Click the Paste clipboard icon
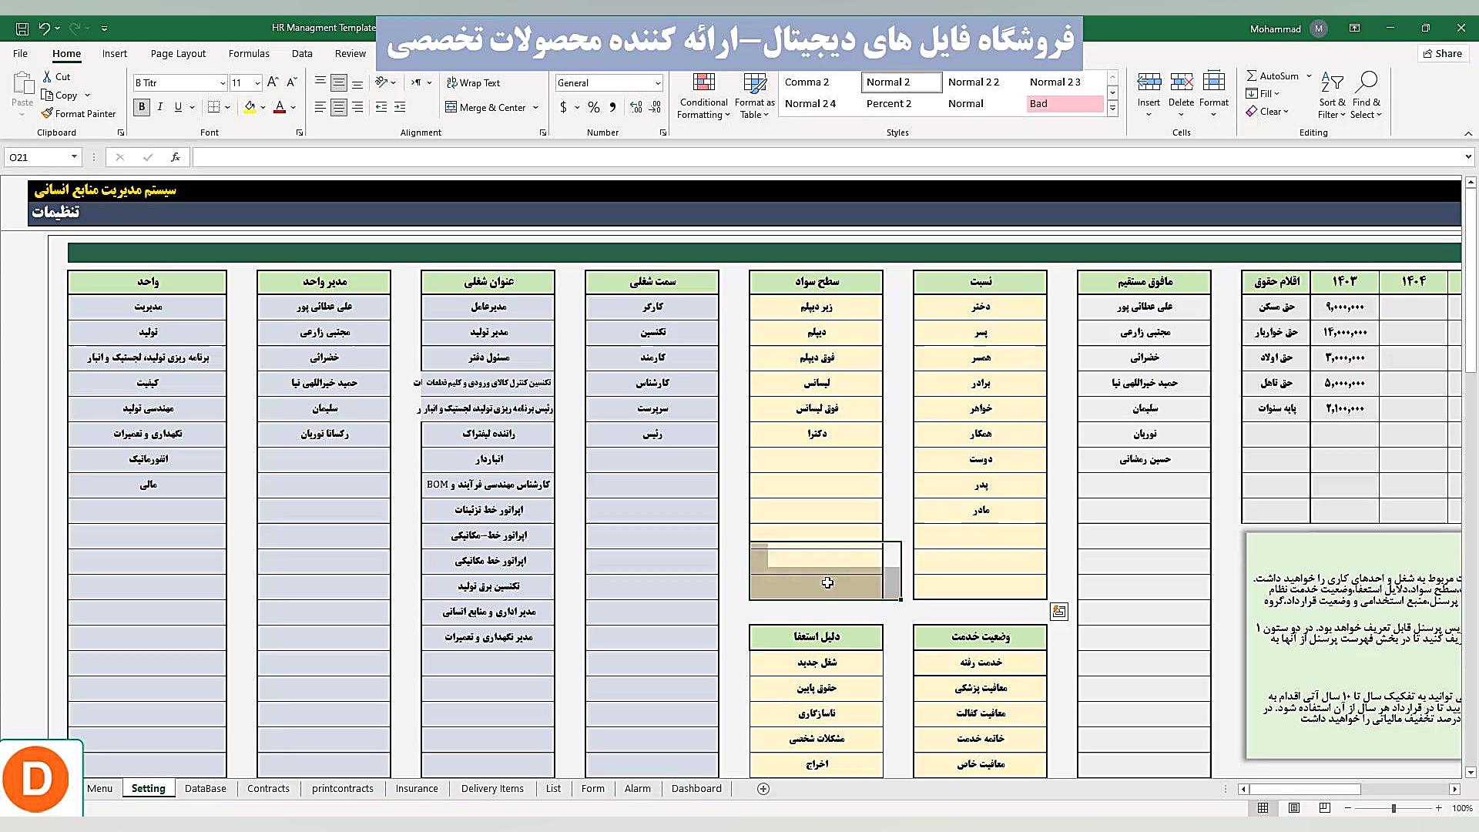The width and height of the screenshot is (1479, 832). (22, 84)
